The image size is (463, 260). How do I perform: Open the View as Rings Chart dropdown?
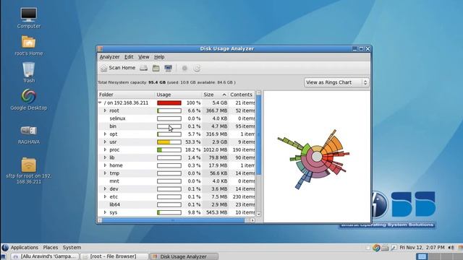pos(336,82)
